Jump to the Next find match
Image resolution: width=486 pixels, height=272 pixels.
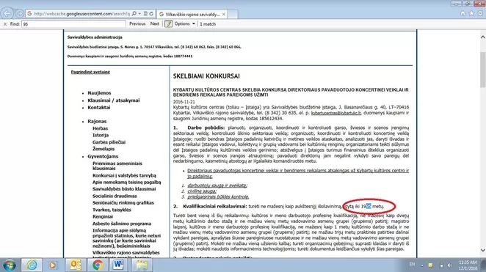(x=155, y=23)
